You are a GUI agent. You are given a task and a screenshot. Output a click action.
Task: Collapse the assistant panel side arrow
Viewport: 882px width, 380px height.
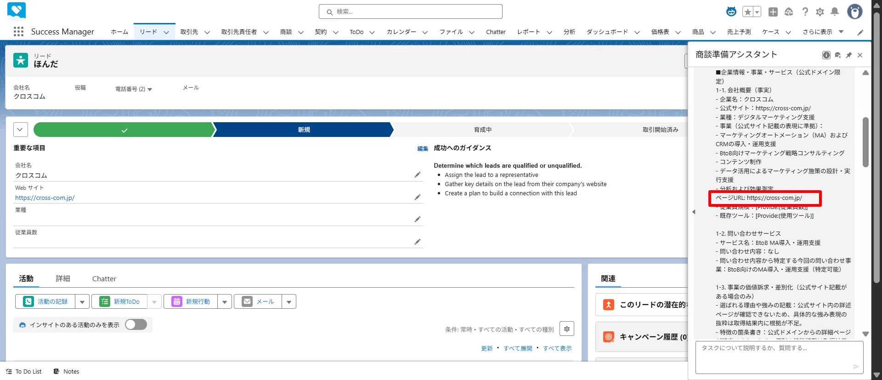coord(694,212)
